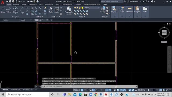The height and width of the screenshot is (97, 172).
Task: Open the AutoCAD application menu logo
Action: 2,2
